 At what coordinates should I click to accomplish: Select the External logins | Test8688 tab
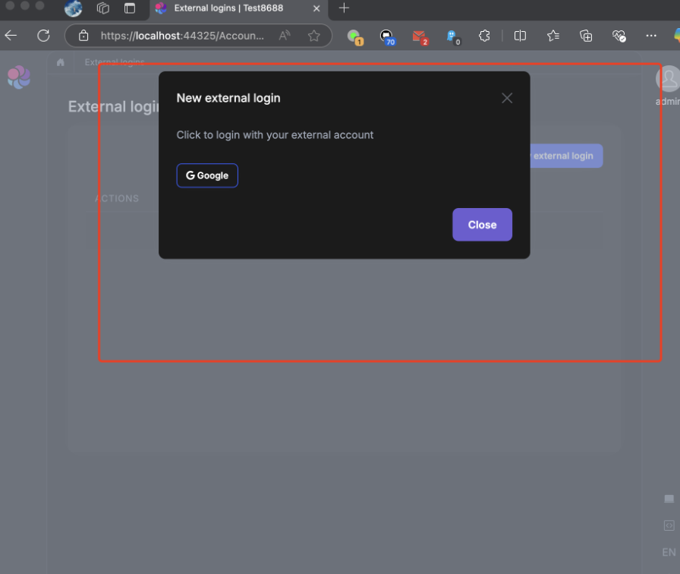[x=228, y=8]
